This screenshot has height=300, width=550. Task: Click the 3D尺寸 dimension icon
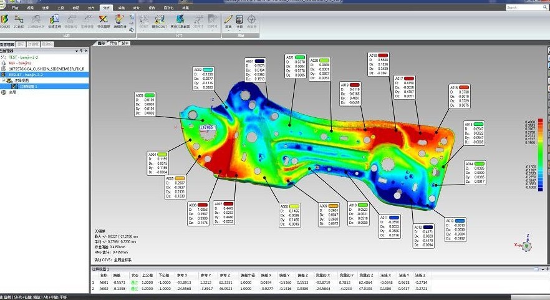tap(212, 21)
